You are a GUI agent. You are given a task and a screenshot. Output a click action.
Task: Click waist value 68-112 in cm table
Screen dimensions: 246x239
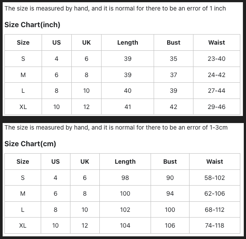tap(214, 210)
